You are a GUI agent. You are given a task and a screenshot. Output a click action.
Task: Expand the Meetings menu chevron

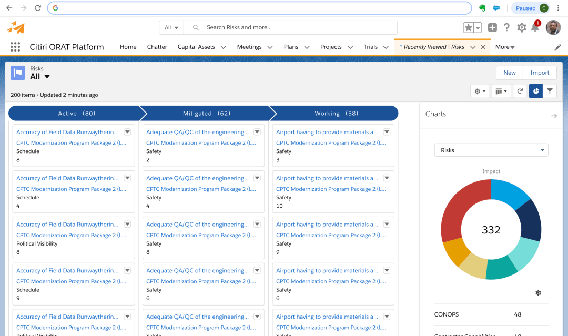[x=270, y=47]
